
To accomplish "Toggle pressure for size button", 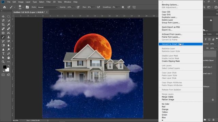I will [x=129, y=7].
